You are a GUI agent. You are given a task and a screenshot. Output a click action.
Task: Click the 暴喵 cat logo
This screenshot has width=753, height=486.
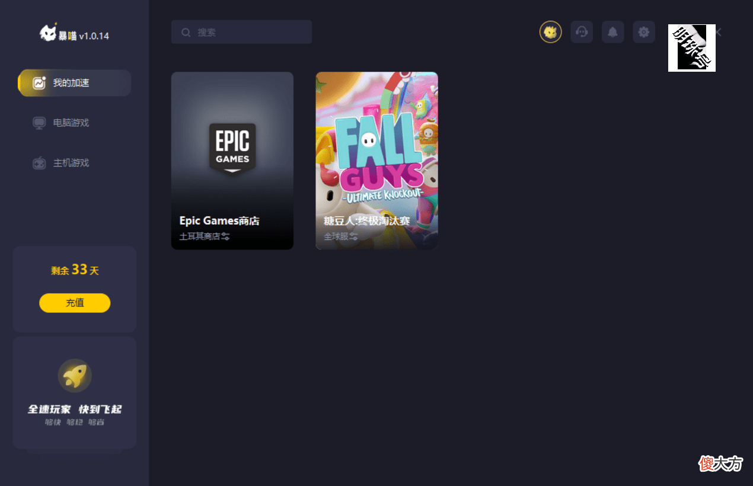point(48,33)
